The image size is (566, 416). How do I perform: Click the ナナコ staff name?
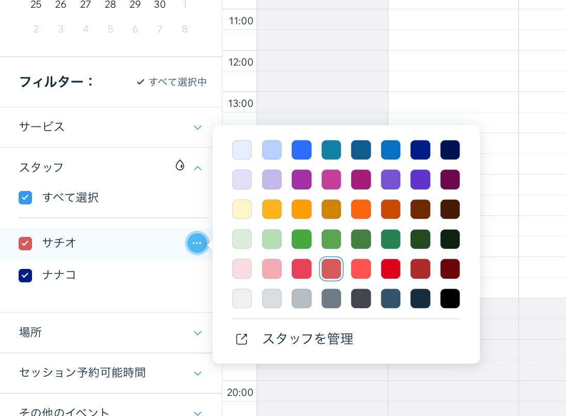point(59,275)
